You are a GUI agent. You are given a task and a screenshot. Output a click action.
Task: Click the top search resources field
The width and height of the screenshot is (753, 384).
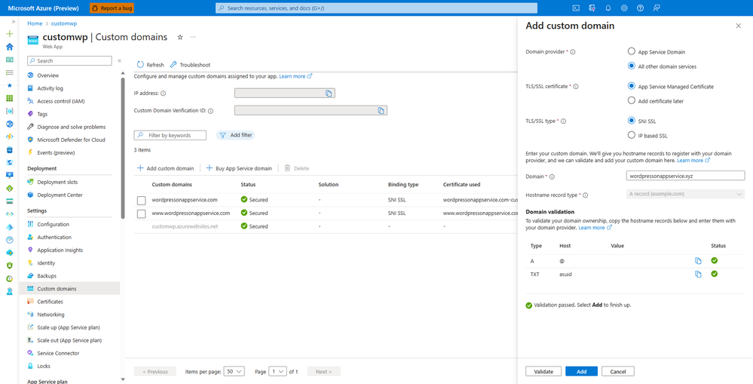click(377, 8)
